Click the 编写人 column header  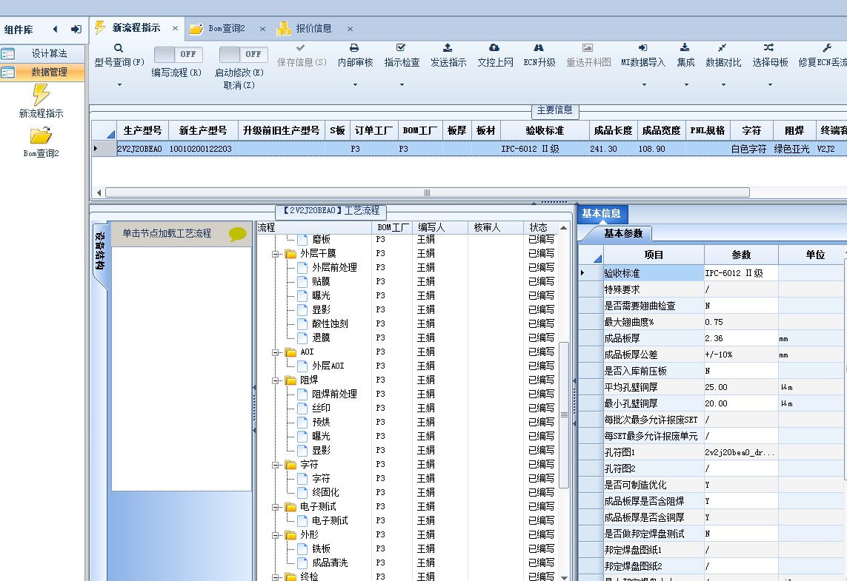tap(439, 228)
